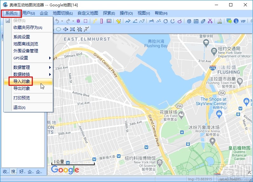
Task: Click the blue info circle icon
Action: 236,21
